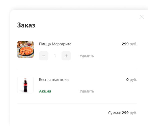
Task: Close the Заказ order popup
Action: [x=141, y=17]
